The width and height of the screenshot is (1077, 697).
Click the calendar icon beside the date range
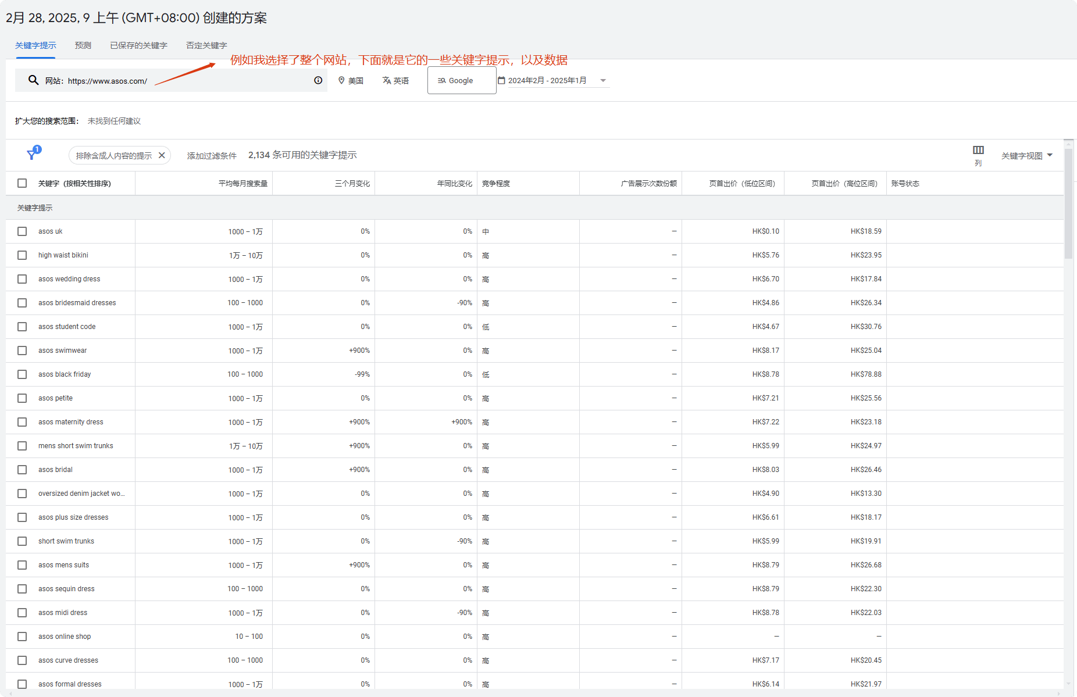click(502, 80)
